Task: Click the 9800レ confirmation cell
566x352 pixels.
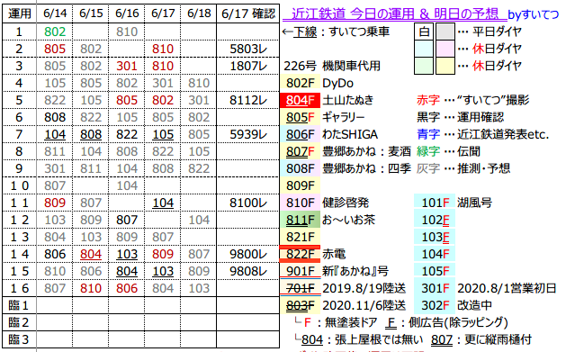Action: click(x=248, y=254)
